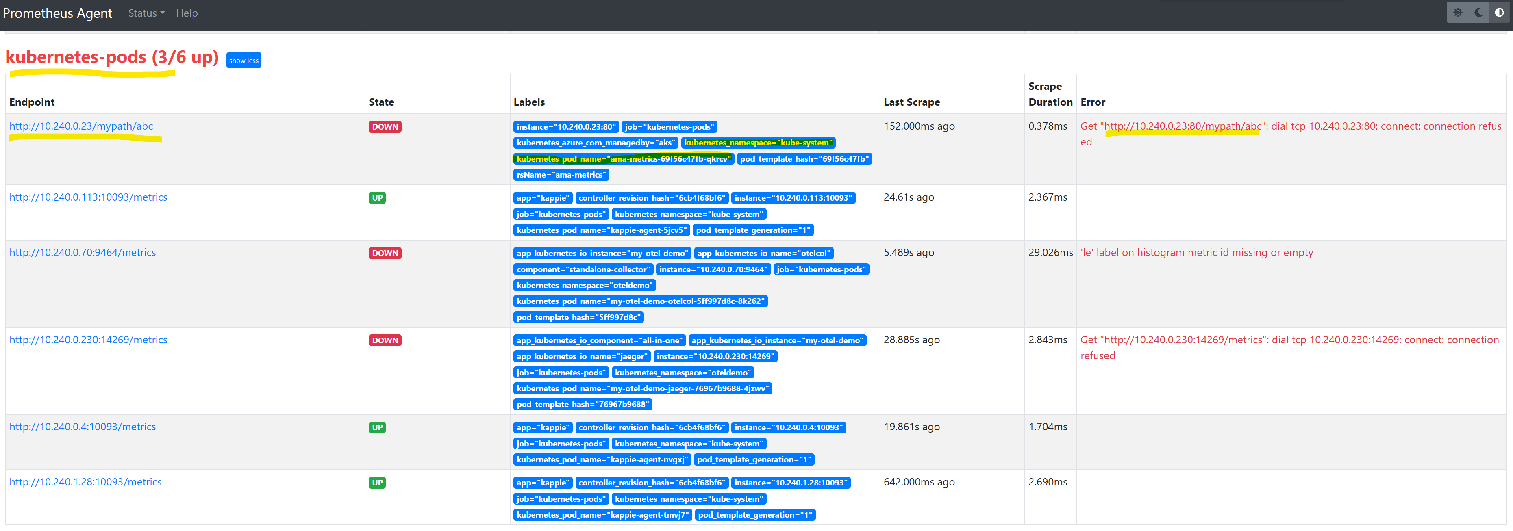
Task: Switch to the light theme sun icon
Action: click(1458, 12)
